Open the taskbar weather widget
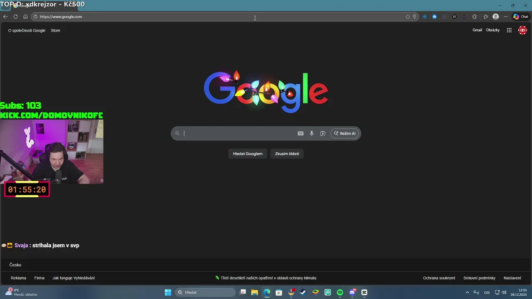This screenshot has height=299, width=532. 22,292
